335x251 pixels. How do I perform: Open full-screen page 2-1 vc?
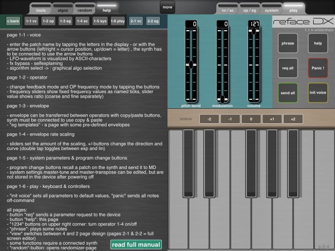tap(136, 21)
